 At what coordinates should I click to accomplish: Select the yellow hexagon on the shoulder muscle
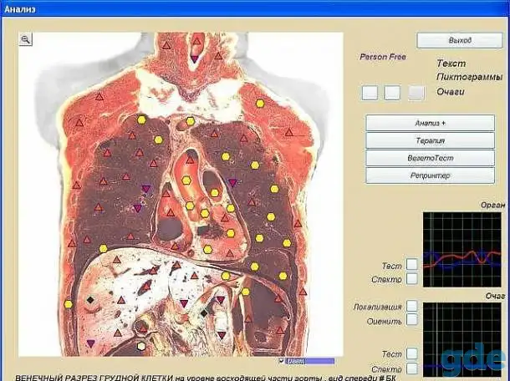coord(259,104)
